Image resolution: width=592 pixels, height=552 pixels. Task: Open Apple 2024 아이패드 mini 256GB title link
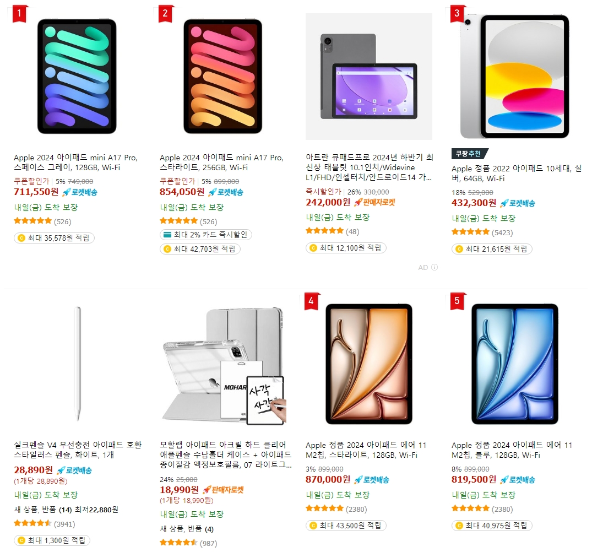pos(221,163)
